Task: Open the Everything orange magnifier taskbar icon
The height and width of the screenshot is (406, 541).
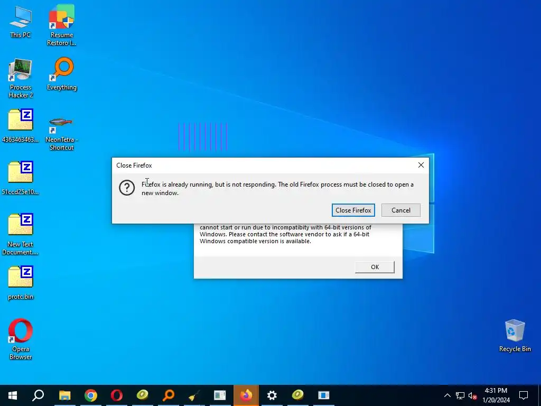Action: click(x=169, y=395)
